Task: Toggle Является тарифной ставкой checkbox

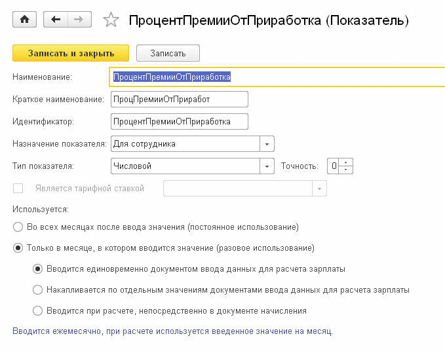Action: coord(18,188)
